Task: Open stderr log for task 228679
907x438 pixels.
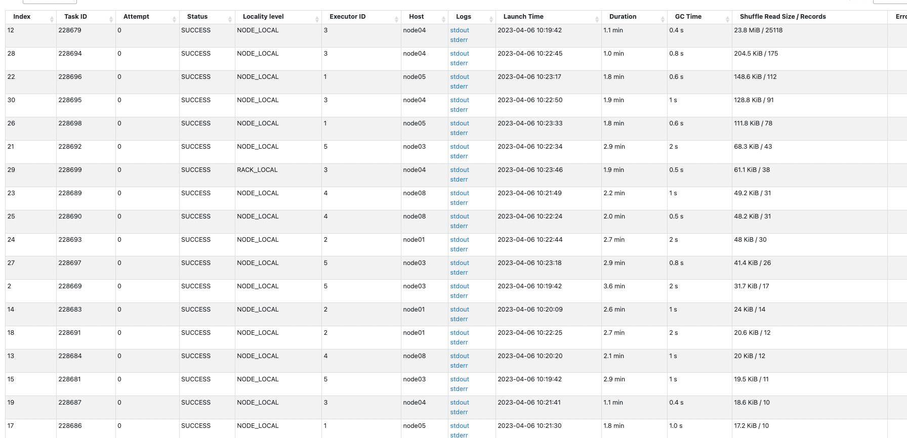Action: pyautogui.click(x=459, y=40)
